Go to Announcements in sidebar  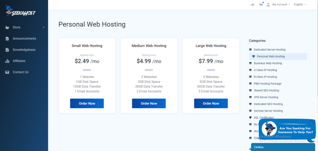25,38
